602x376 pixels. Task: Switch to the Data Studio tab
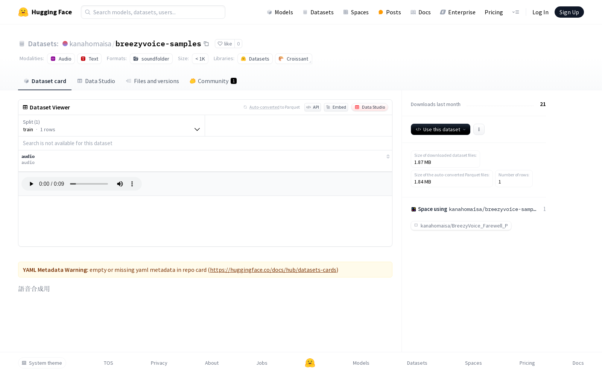tap(96, 81)
